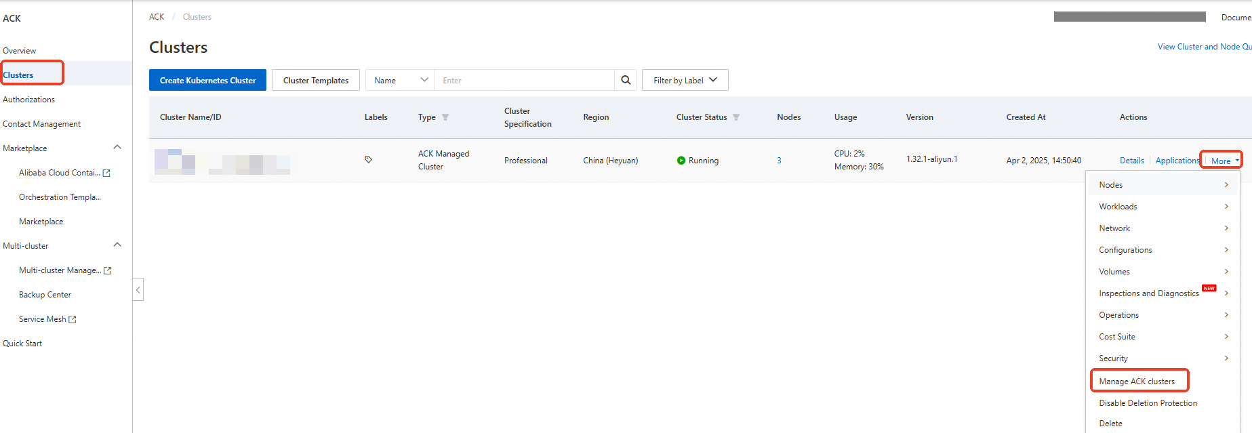Viewport: 1252px width, 433px height.
Task: Open cluster Details link
Action: [x=1131, y=161]
